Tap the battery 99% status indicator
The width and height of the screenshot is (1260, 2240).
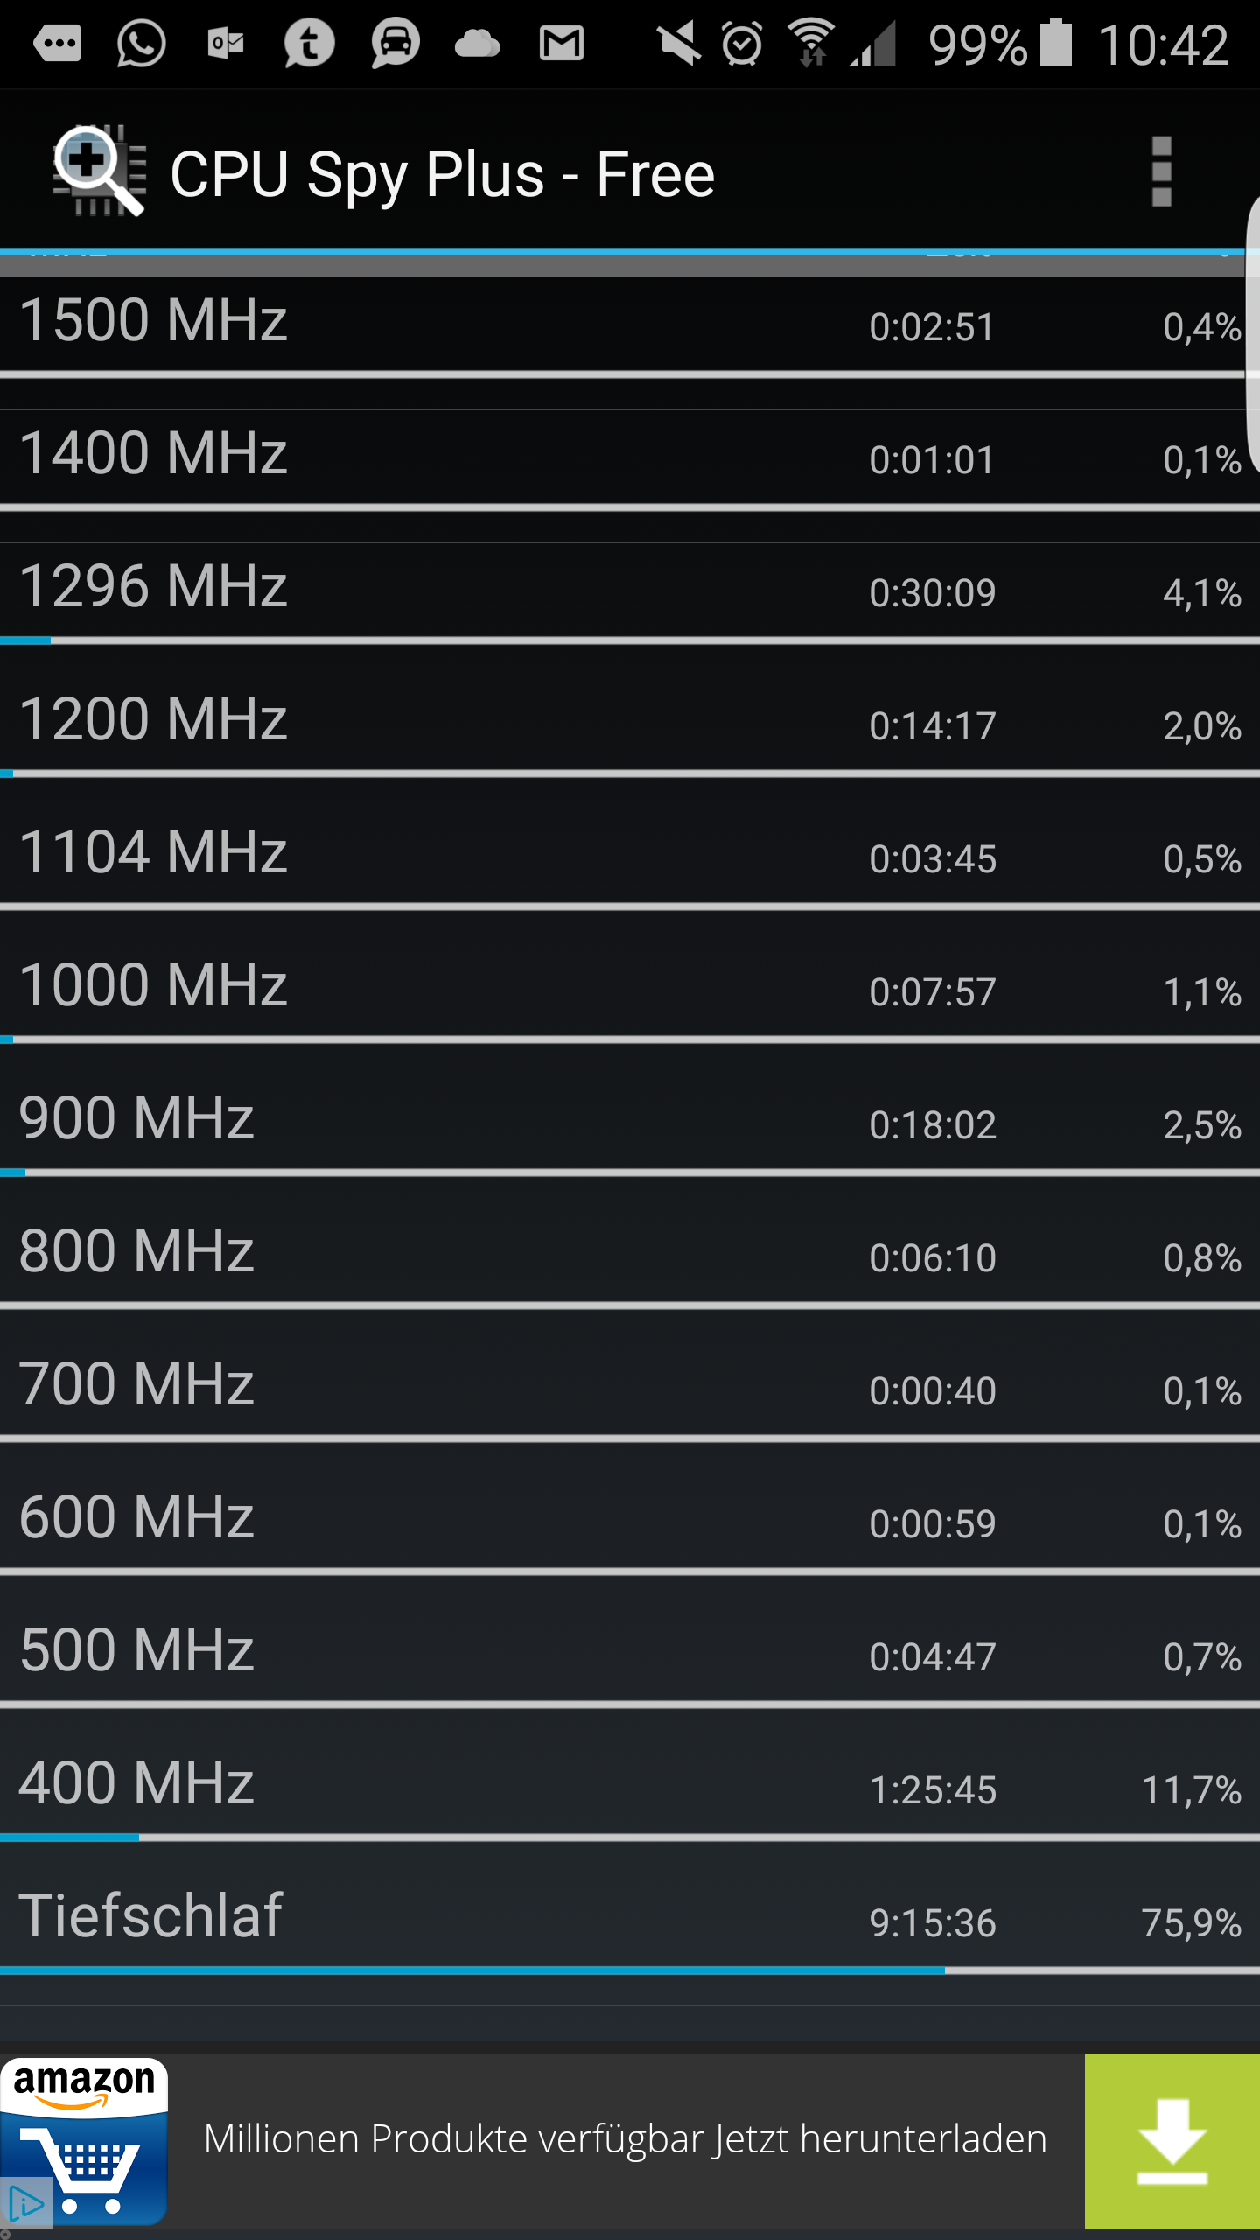pos(999,43)
